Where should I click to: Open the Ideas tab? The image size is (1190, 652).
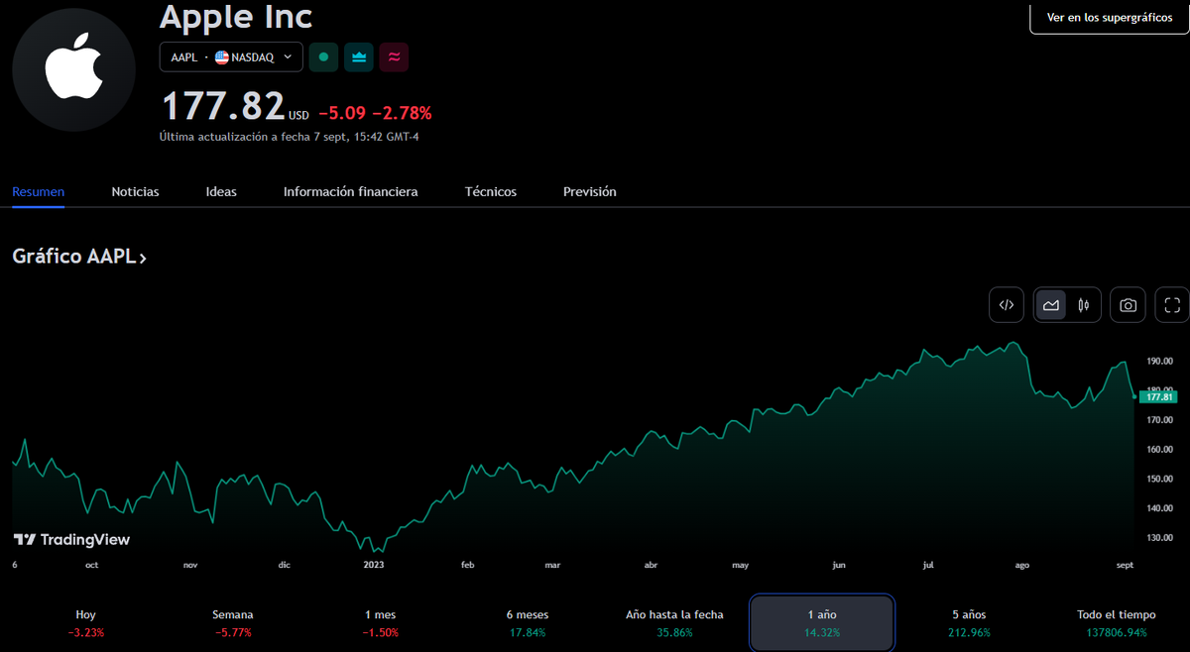point(221,191)
